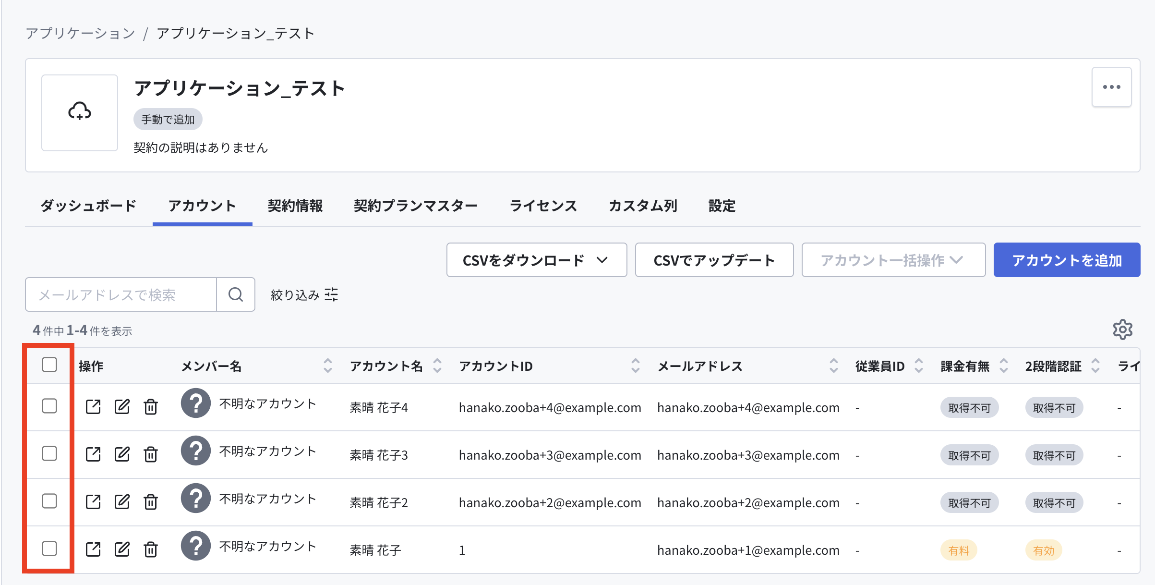Click email hanako.zooba+1@example.com cell
1155x585 pixels.
(x=748, y=550)
